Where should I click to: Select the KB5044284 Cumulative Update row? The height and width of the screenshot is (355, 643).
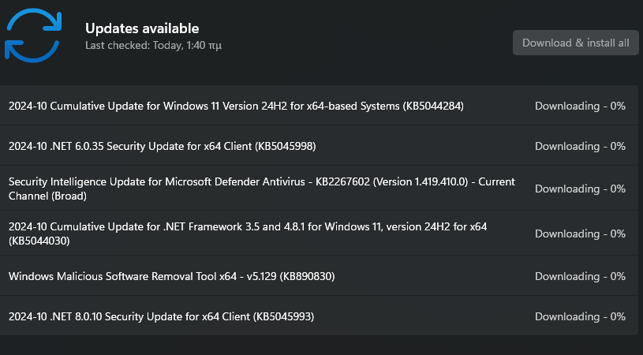319,106
